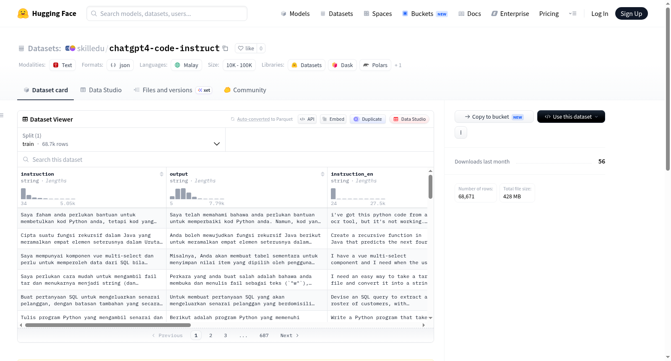This screenshot has width=671, height=361.
Task: Sort the instruction column
Action: tap(161, 174)
